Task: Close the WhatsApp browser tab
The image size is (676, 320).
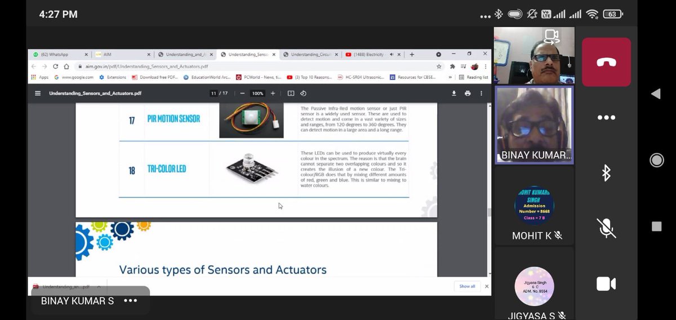Action: point(86,55)
